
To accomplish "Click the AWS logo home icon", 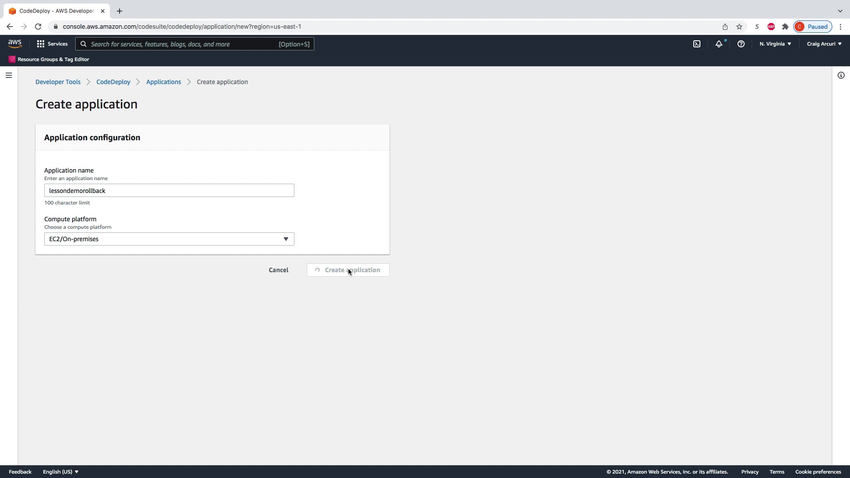I will [15, 44].
